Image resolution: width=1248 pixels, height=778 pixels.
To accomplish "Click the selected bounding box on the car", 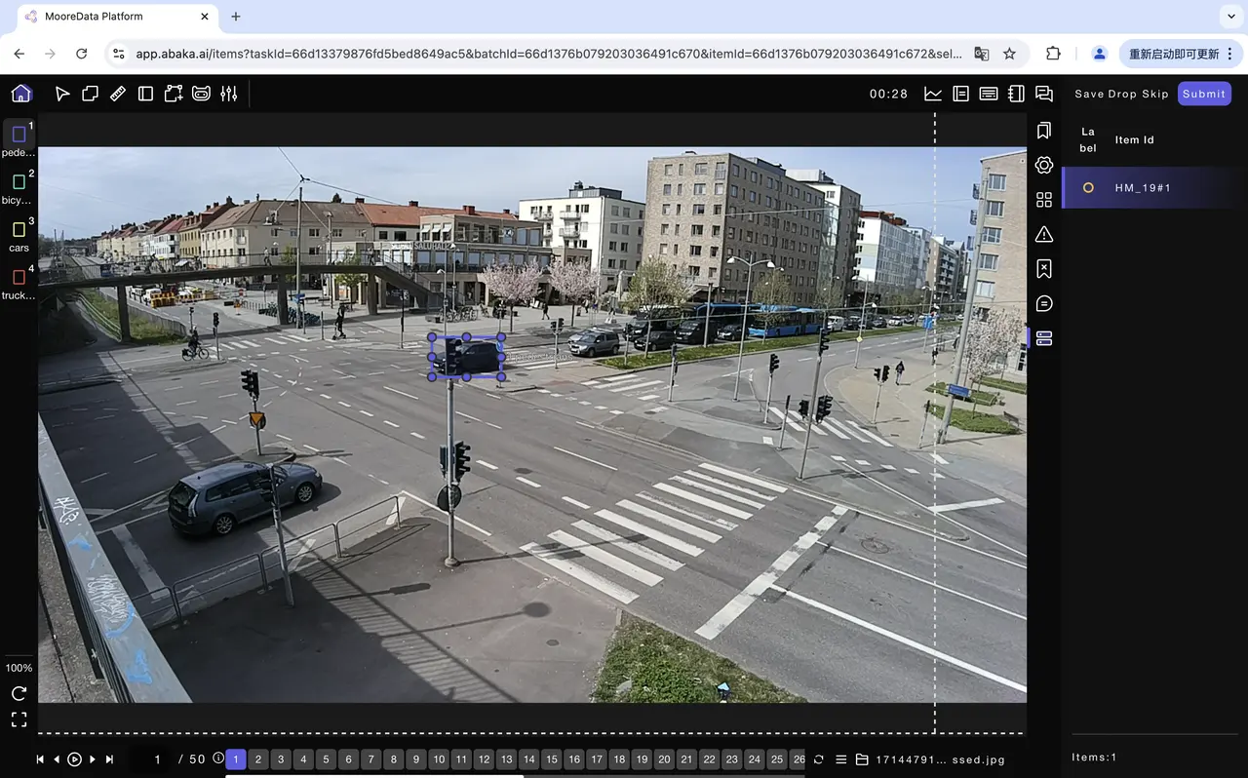I will (467, 357).
